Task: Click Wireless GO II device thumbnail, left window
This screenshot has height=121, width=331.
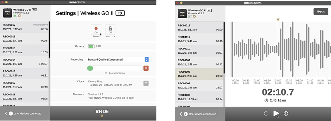Action: [x=7, y=13]
